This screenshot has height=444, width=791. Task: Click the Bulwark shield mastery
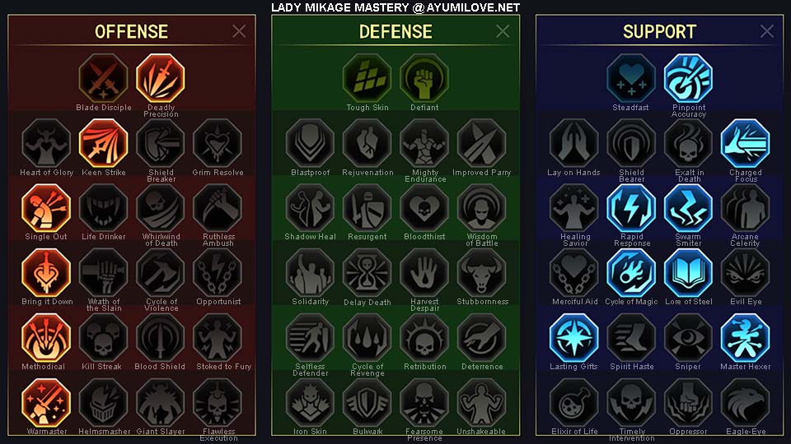point(367,403)
